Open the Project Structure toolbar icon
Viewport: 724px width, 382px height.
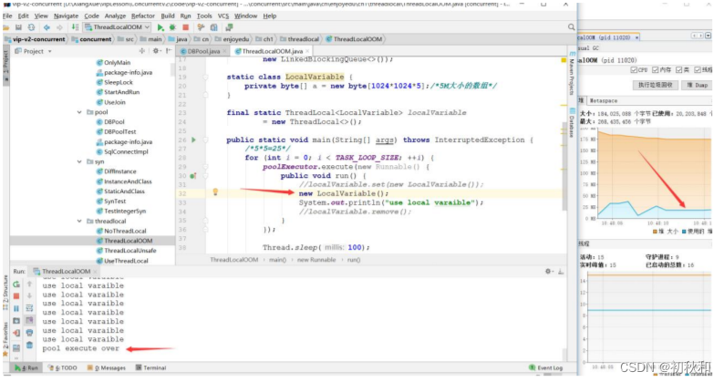coord(213,27)
